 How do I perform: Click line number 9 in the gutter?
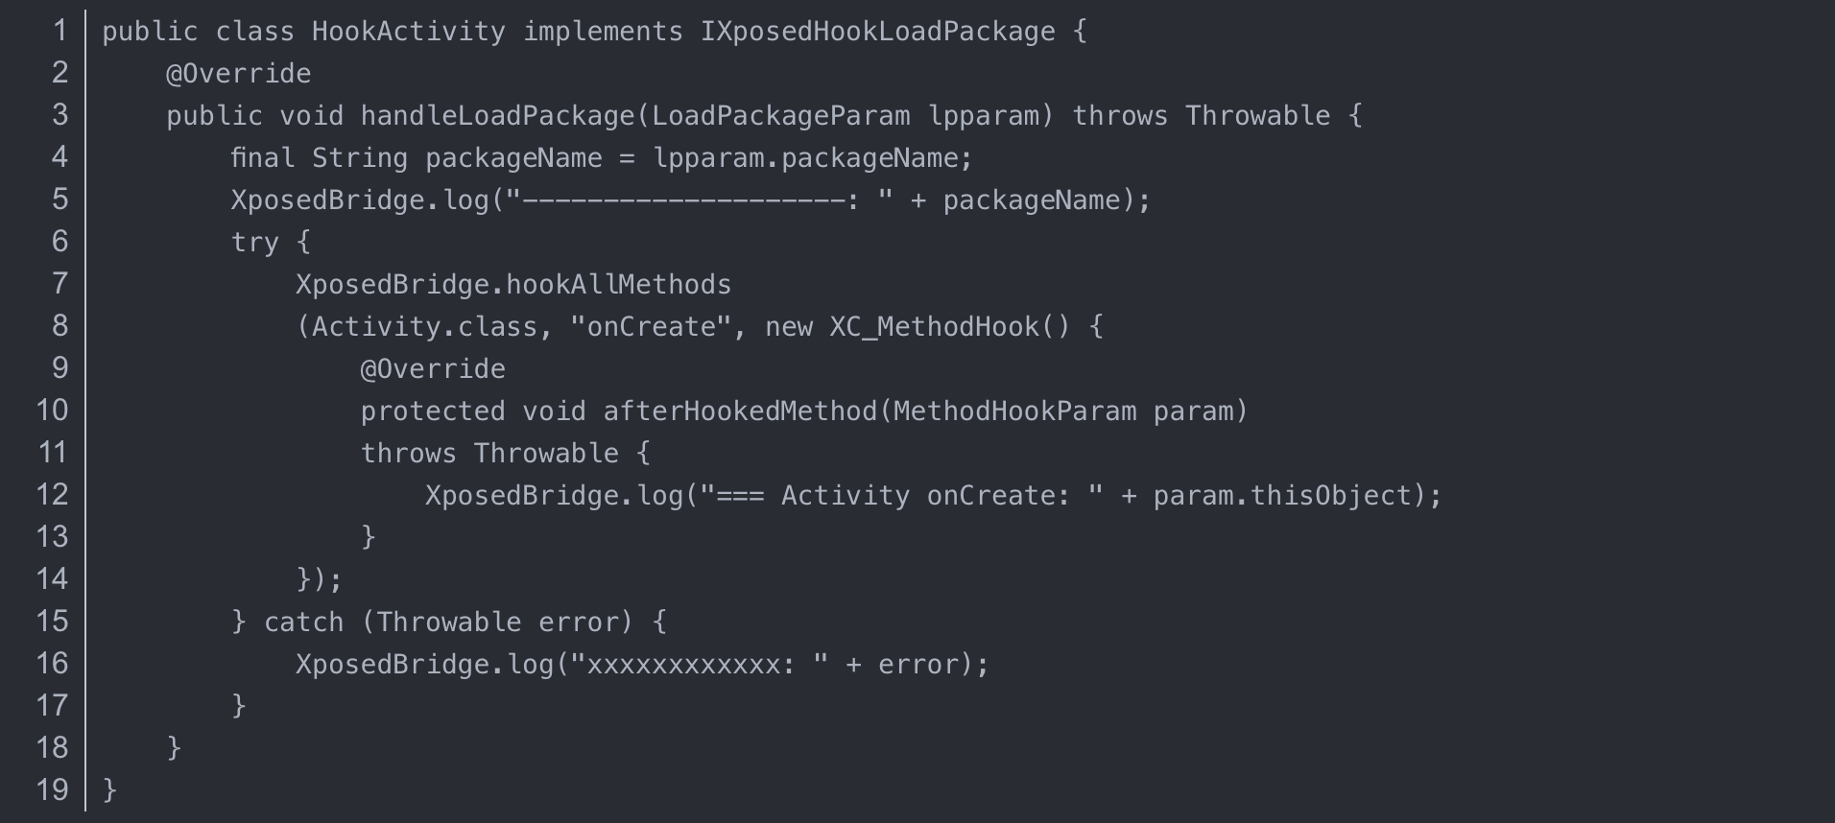pyautogui.click(x=60, y=368)
